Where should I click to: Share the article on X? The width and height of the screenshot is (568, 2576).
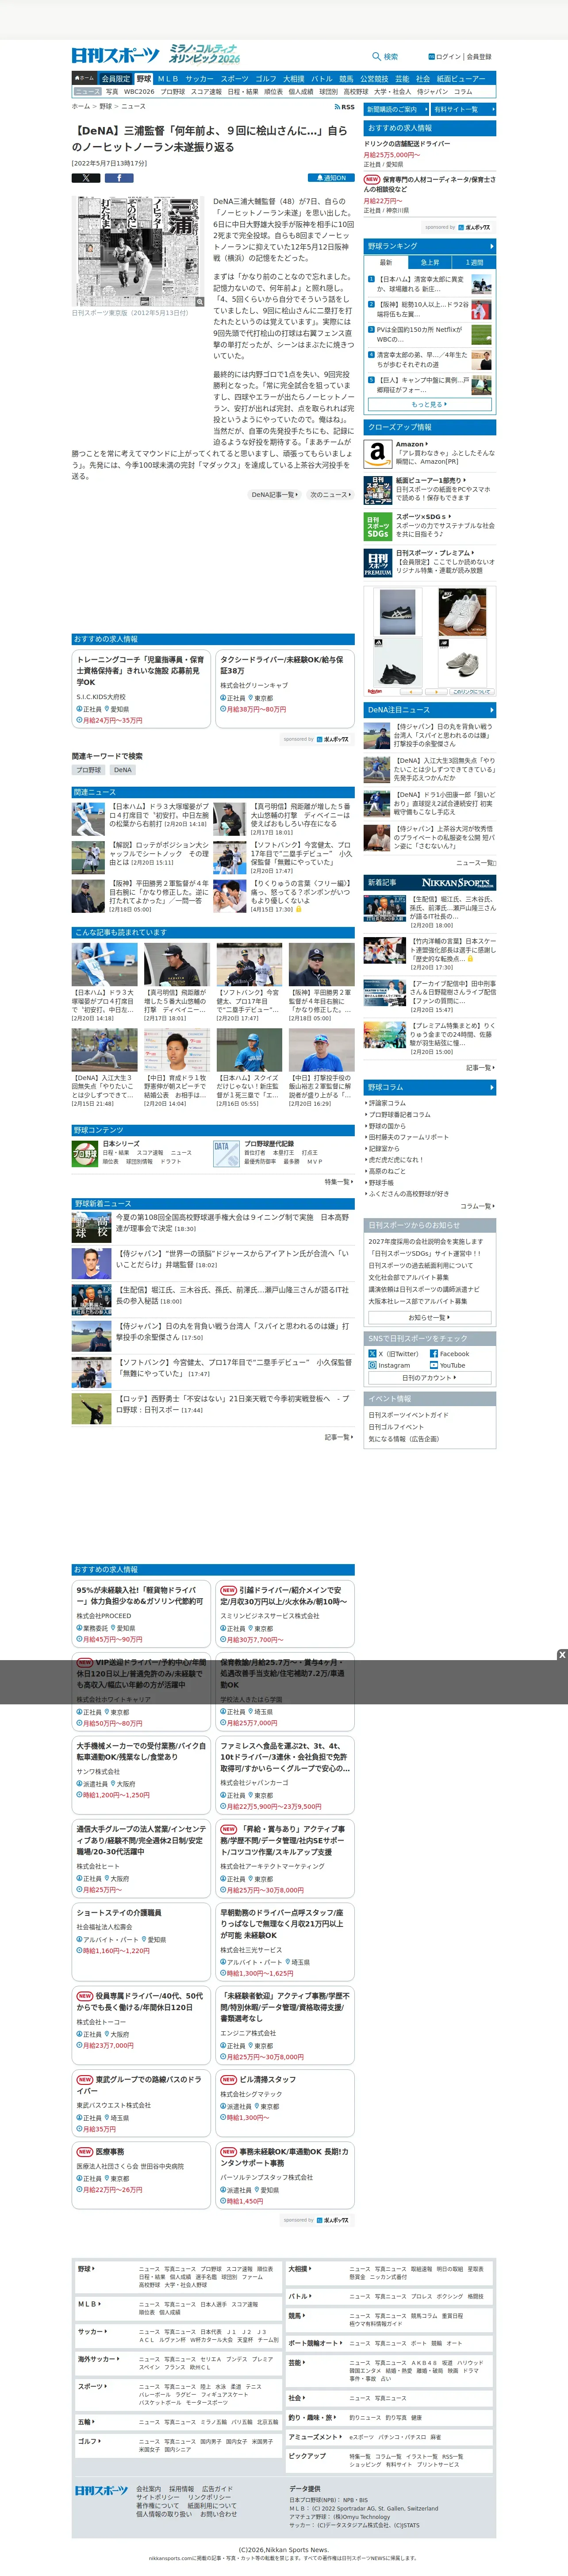(86, 178)
